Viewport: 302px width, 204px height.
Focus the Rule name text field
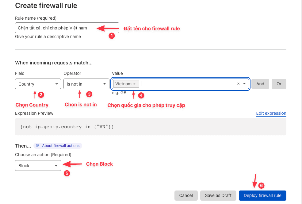coord(67,28)
